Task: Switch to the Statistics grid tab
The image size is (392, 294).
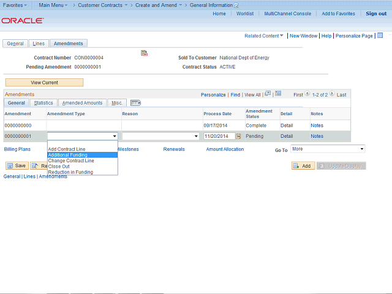Action: 43,103
